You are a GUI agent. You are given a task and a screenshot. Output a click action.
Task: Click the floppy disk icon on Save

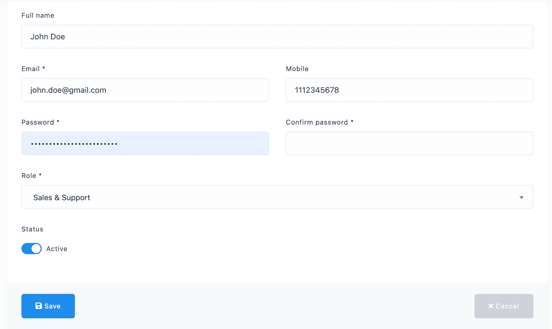coord(39,306)
